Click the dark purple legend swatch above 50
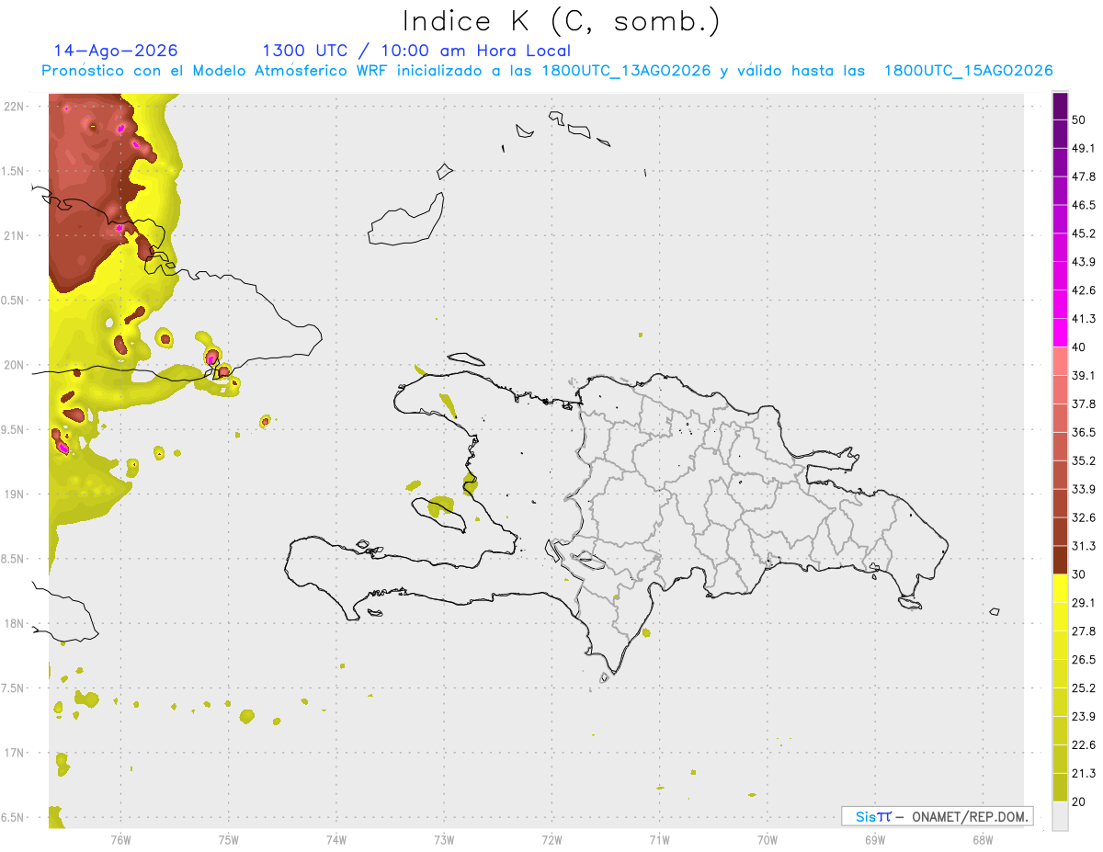This screenshot has height=852, width=1103. click(x=1060, y=106)
